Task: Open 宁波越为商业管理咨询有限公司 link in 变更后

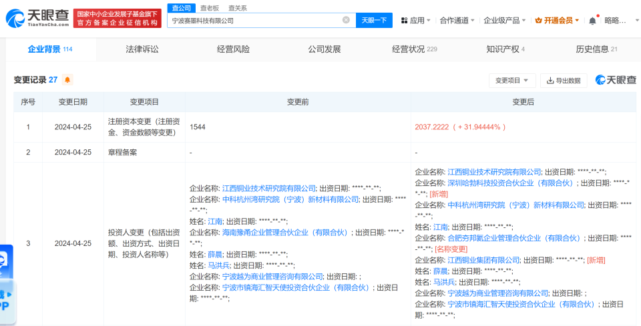Action: (498, 293)
